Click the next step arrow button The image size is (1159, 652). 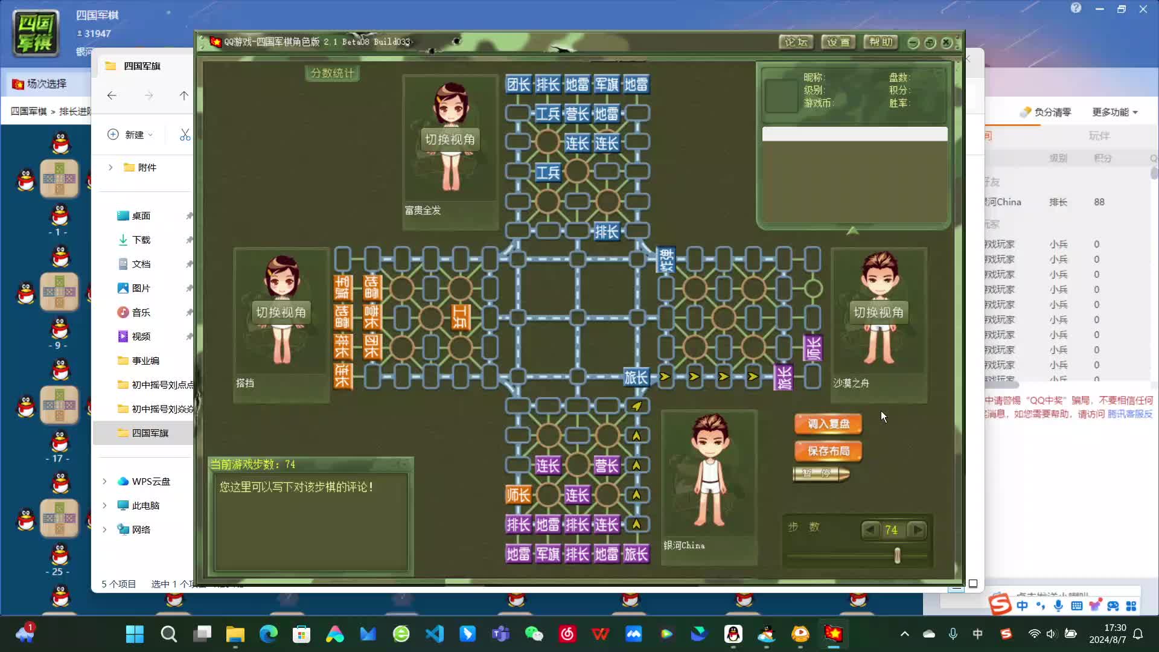click(x=917, y=530)
